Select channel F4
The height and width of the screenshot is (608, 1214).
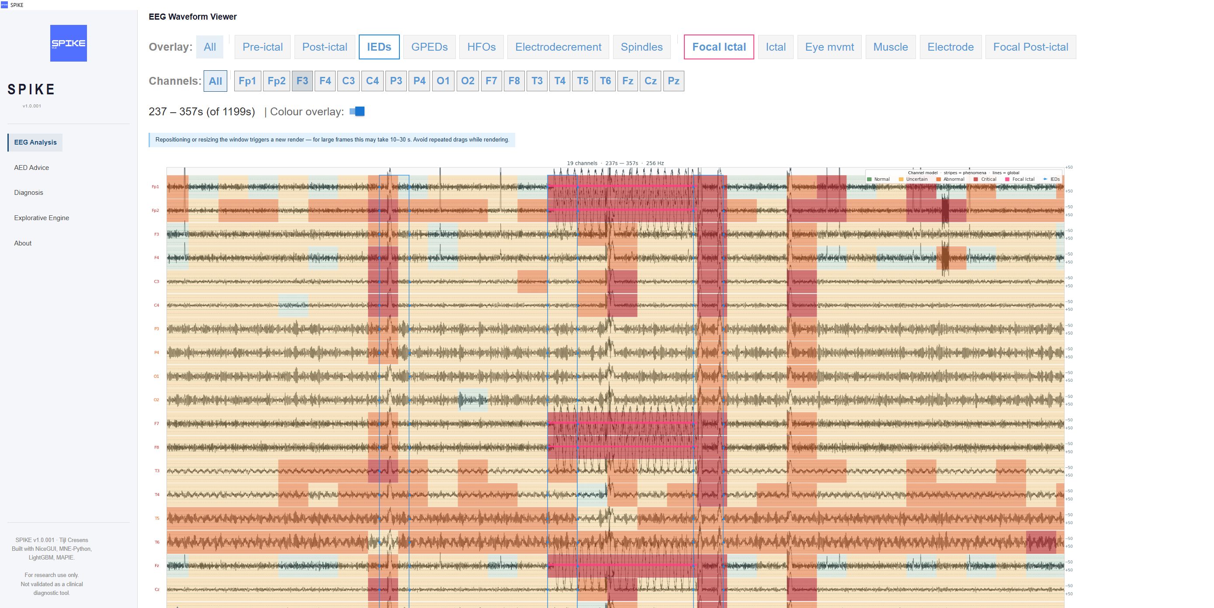(325, 81)
